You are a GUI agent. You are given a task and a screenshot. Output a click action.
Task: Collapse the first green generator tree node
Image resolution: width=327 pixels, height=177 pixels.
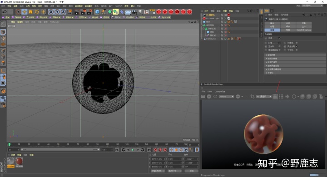[202, 25]
